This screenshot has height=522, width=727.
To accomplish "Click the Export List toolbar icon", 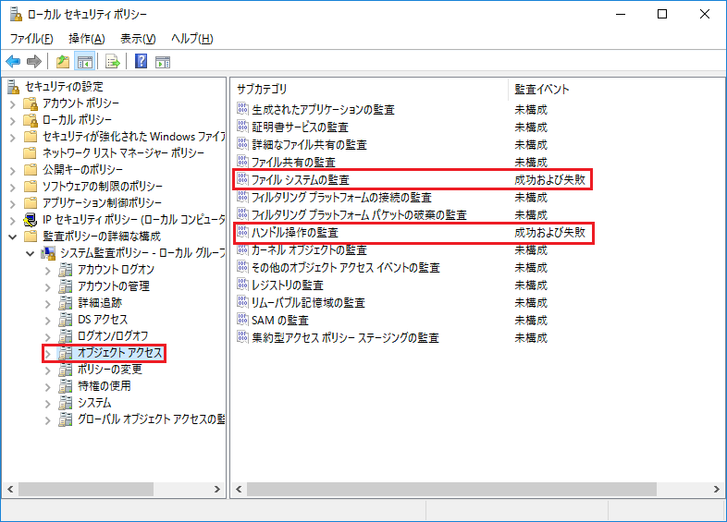I will 112,61.
